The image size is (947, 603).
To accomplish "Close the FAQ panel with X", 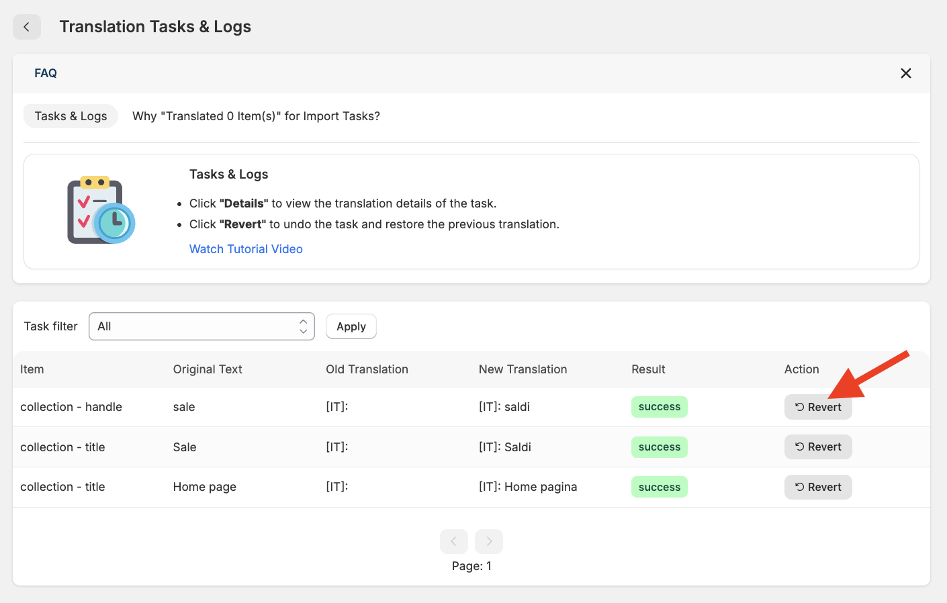I will [905, 73].
